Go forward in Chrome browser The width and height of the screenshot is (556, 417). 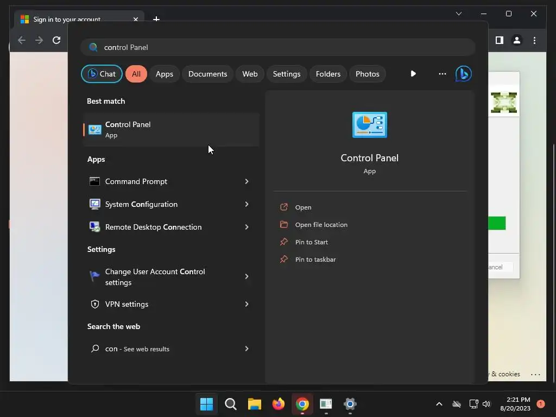coord(39,40)
